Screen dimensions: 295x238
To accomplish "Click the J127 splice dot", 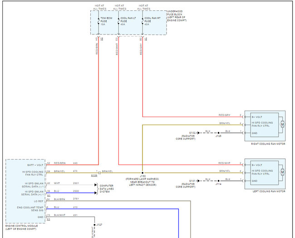I will tap(94, 225).
